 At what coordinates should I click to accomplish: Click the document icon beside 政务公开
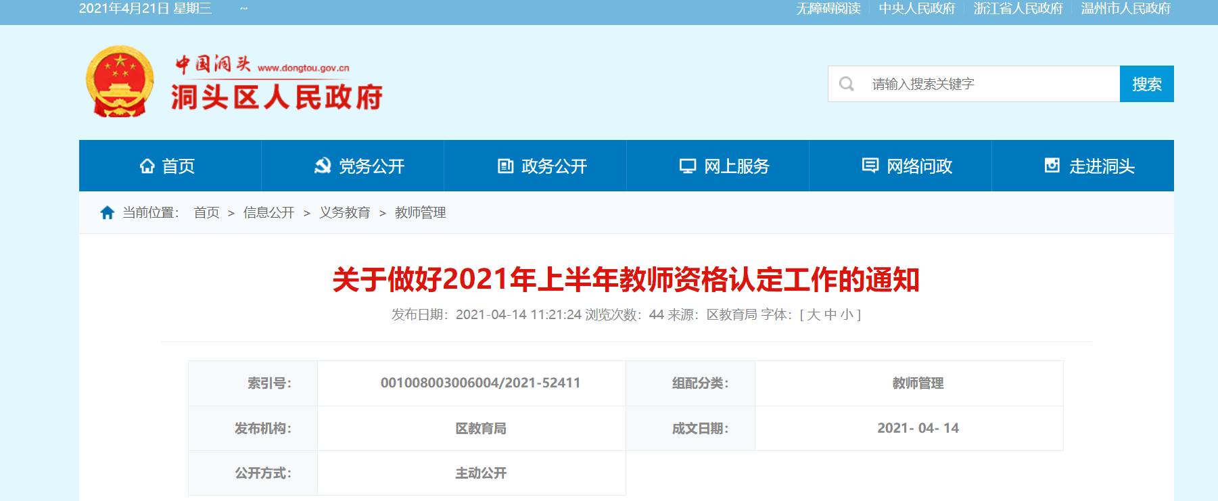505,166
